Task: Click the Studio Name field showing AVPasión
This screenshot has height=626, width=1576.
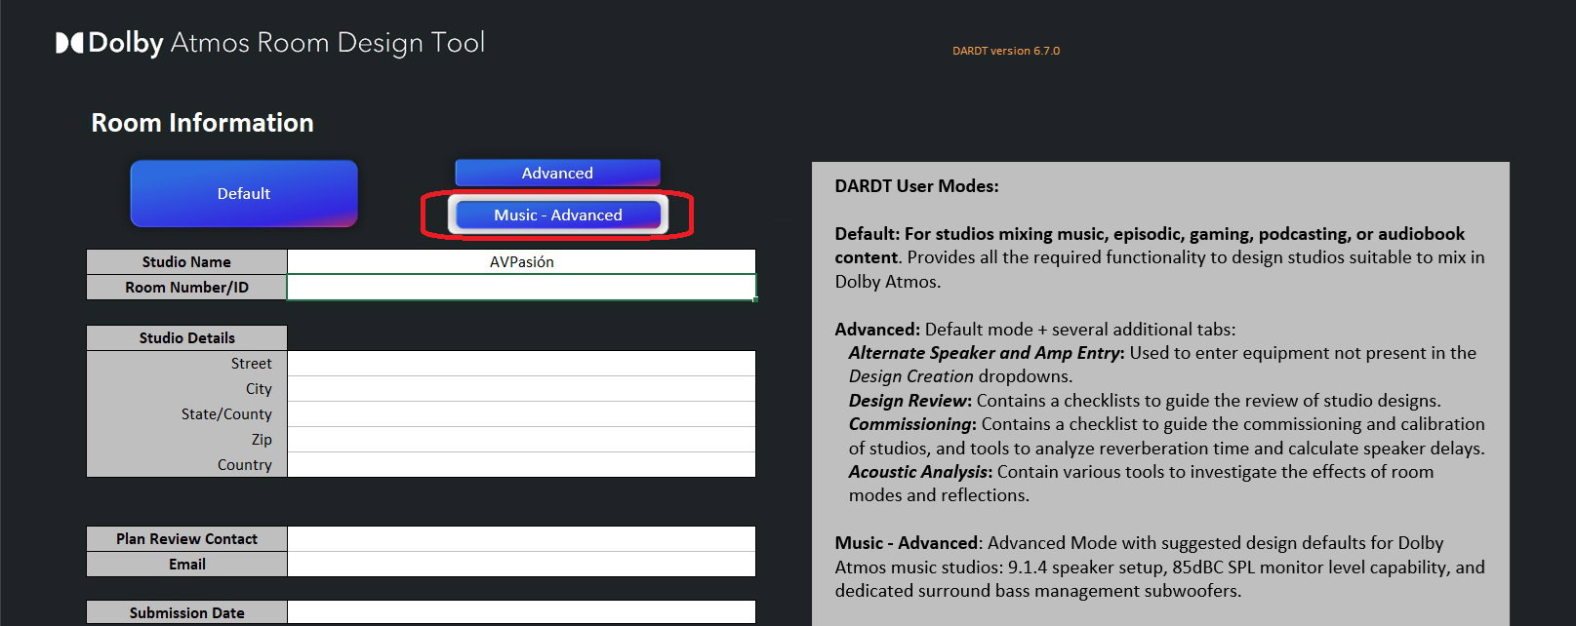Action: point(521,261)
